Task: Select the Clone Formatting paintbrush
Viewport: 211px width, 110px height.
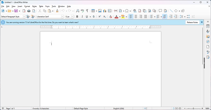Action: point(57,11)
